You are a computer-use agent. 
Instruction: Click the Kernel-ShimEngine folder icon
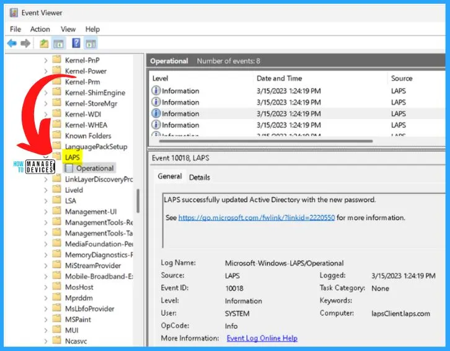pyautogui.click(x=57, y=92)
